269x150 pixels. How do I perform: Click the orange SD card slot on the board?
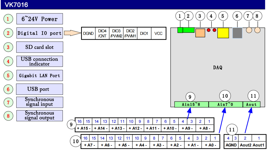[200, 33]
